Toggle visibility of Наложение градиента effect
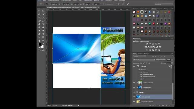Image resolution: width=194 pixels, height=109 pixels. pos(141,77)
